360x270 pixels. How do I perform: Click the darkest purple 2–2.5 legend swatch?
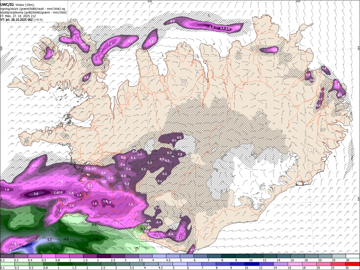104,256
